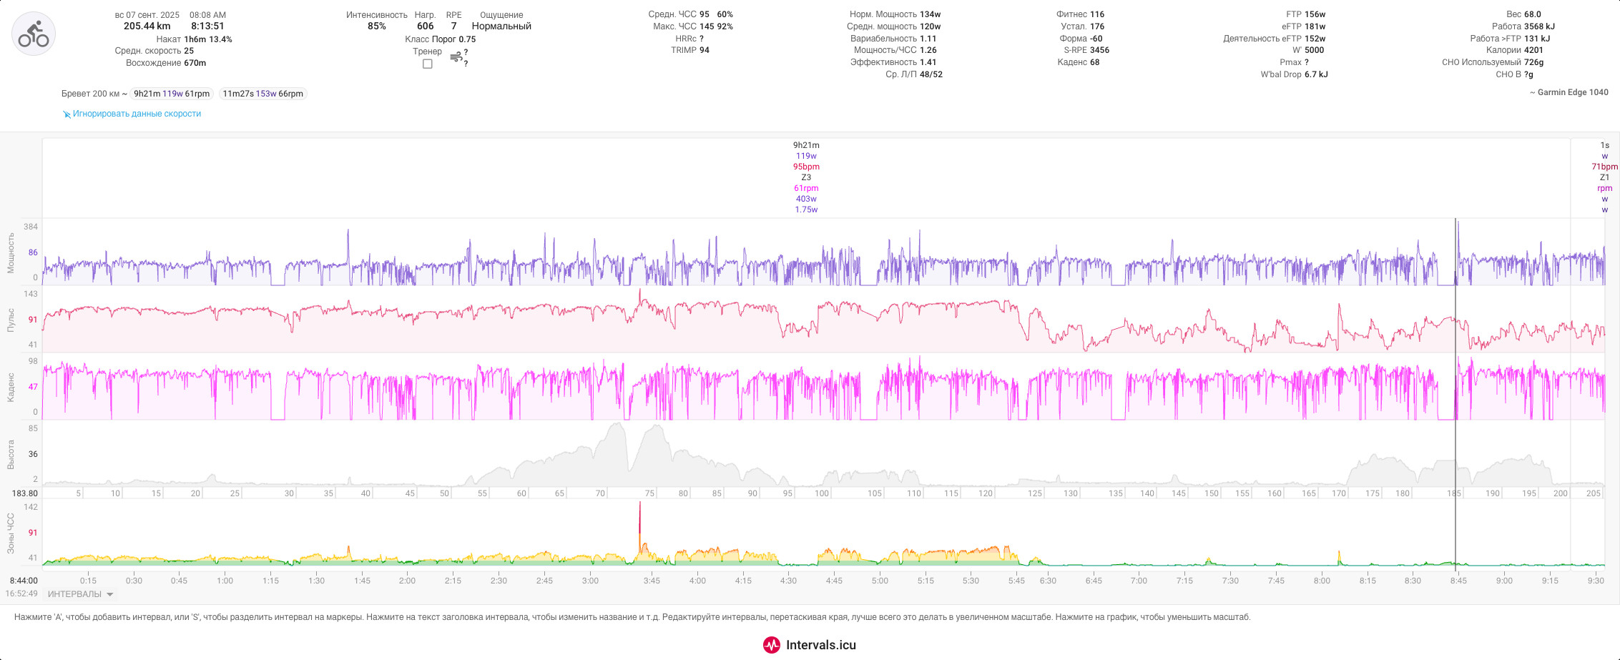Click the Класс Порог 0.75 label

440,39
